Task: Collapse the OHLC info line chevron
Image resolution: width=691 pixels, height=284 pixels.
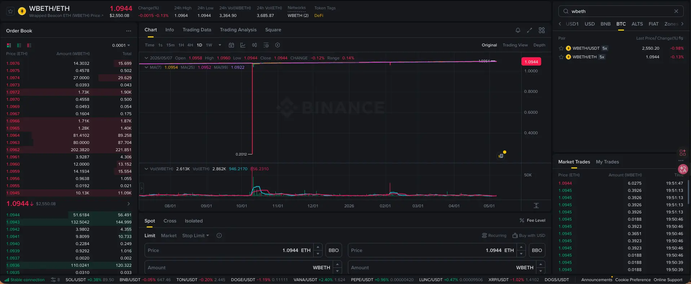Action: click(146, 58)
